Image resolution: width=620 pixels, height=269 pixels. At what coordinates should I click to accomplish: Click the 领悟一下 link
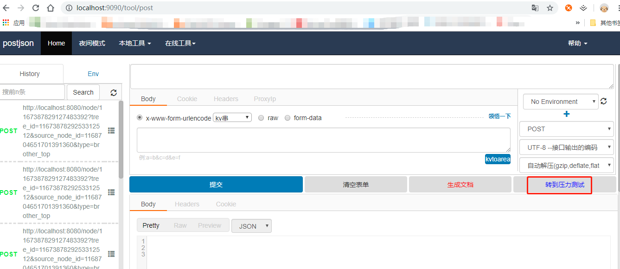click(x=499, y=116)
